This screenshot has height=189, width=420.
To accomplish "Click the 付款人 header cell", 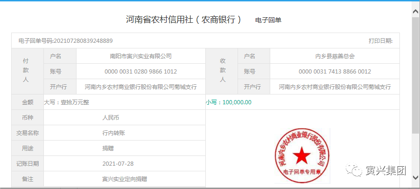I will pyautogui.click(x=28, y=71).
